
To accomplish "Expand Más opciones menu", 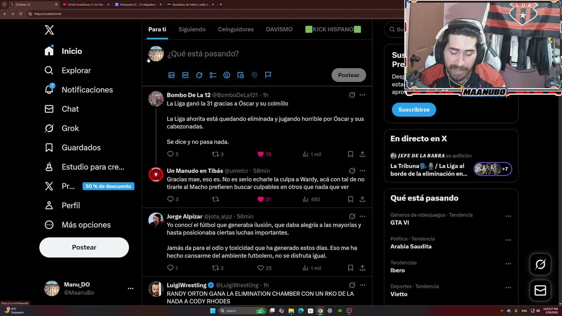I will [78, 225].
